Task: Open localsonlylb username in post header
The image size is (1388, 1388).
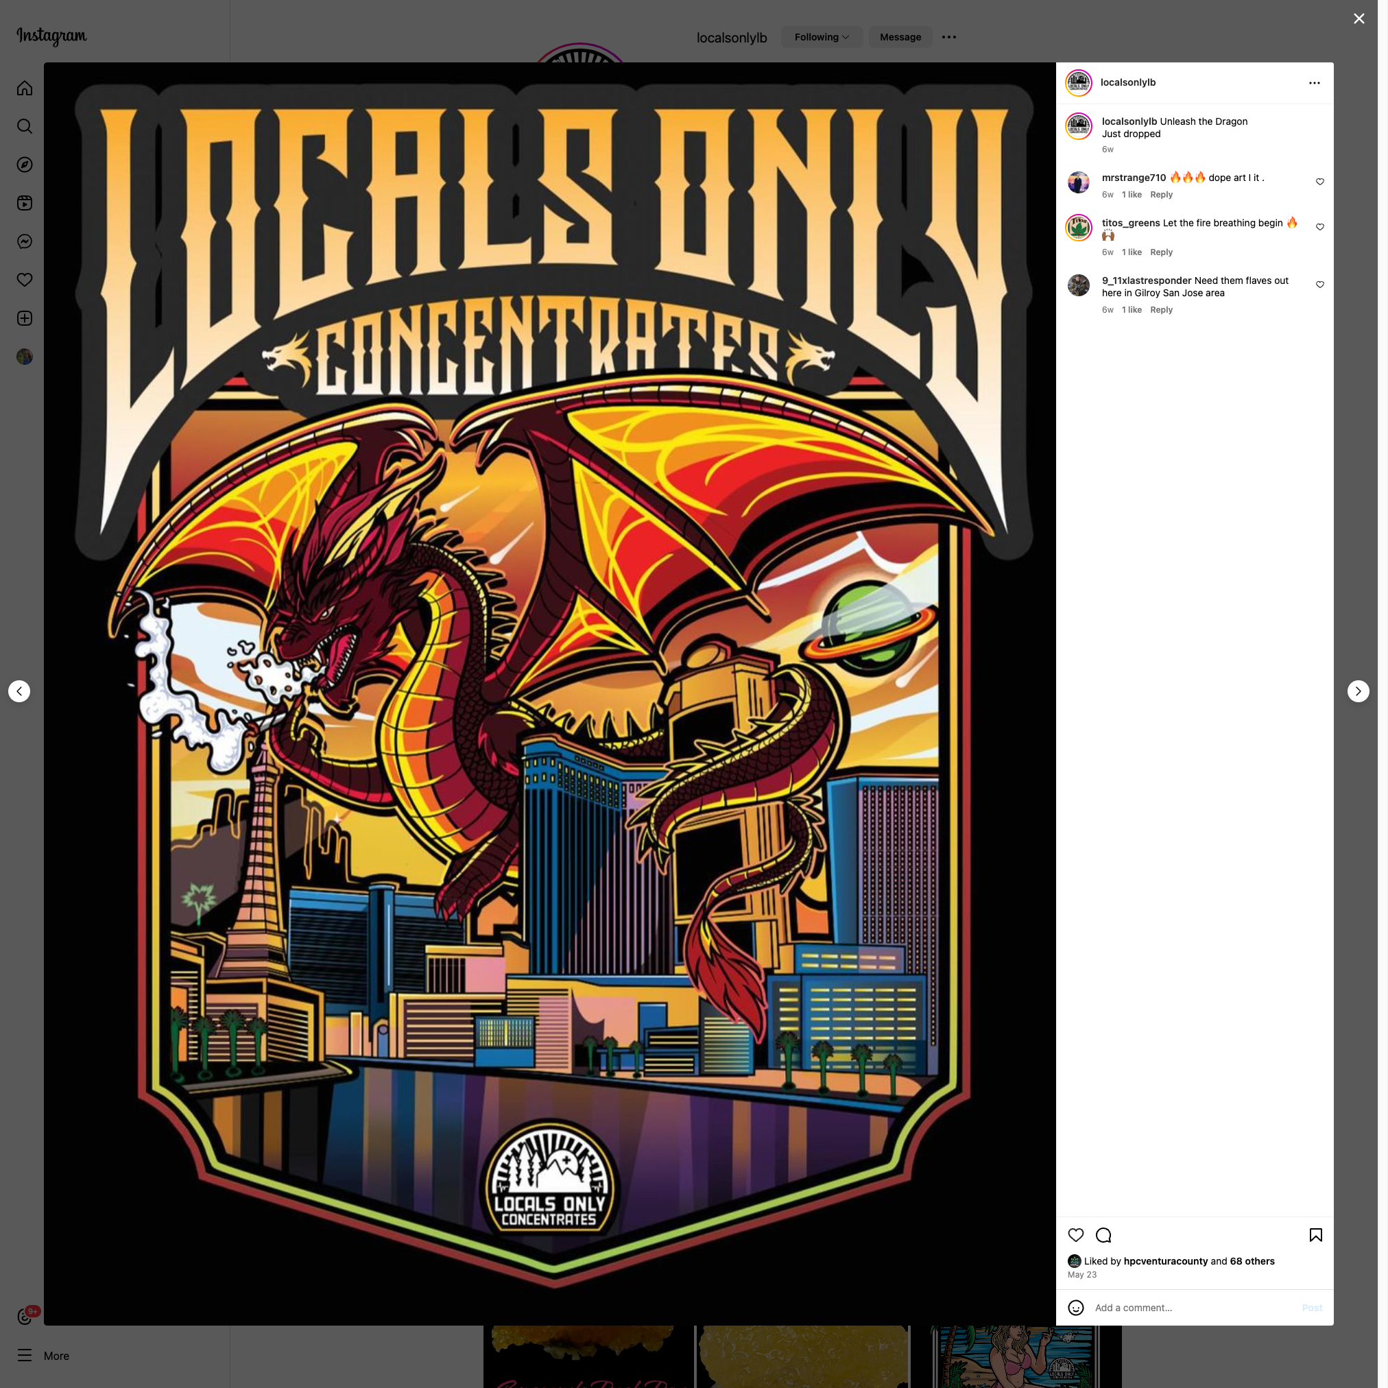Action: click(1128, 82)
